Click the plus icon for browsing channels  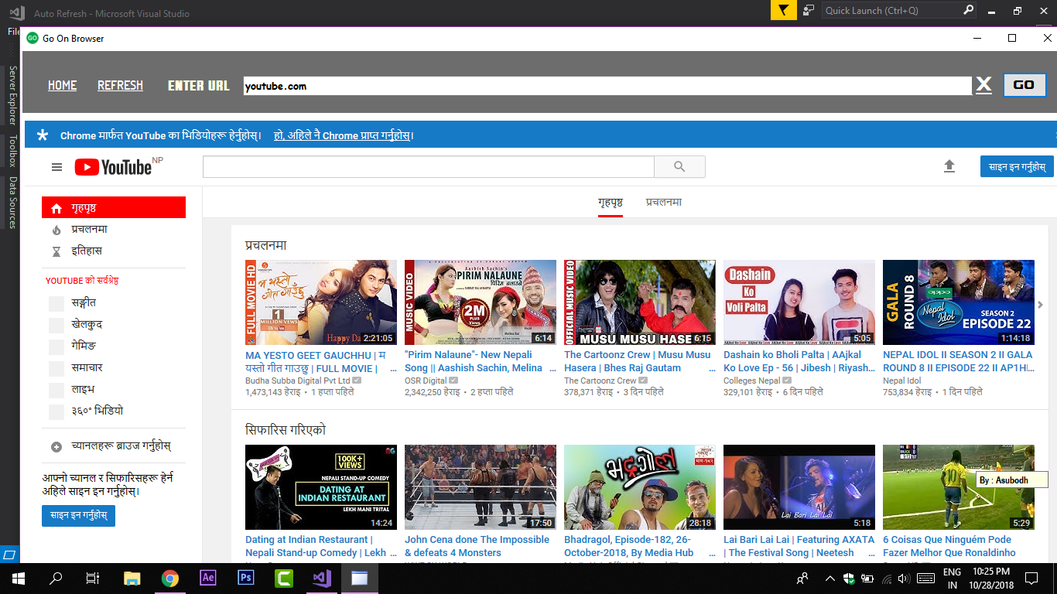(x=56, y=446)
